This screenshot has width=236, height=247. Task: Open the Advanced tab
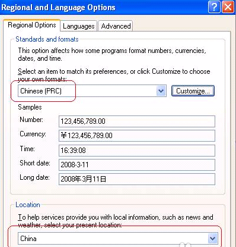[116, 26]
